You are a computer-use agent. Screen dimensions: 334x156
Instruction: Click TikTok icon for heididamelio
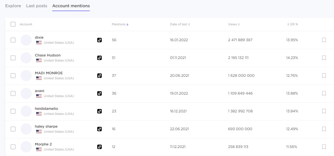point(99,111)
